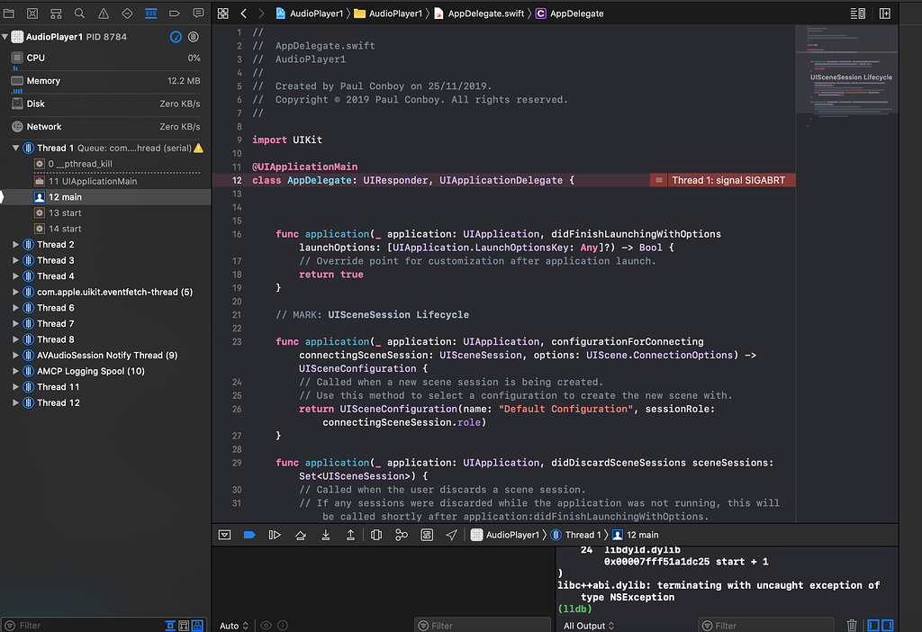
Task: Hide the debug area
Action: click(224, 535)
